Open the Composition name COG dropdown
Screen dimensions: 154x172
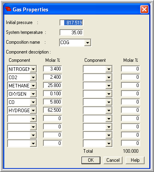(x=87, y=43)
